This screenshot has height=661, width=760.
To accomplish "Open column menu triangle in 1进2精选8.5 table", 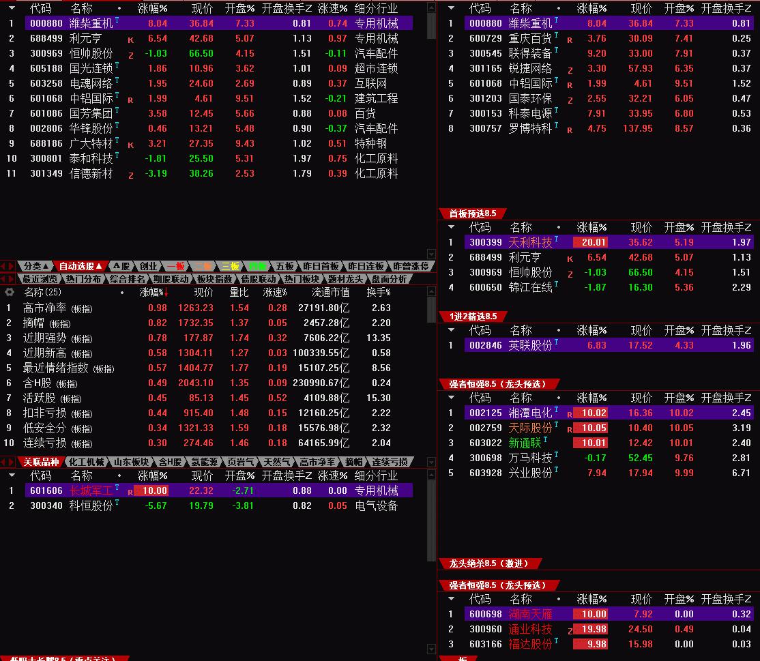I will tap(451, 330).
